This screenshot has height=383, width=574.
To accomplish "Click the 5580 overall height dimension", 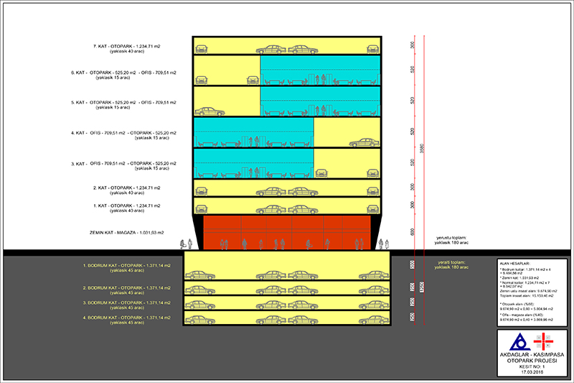I will [422, 148].
